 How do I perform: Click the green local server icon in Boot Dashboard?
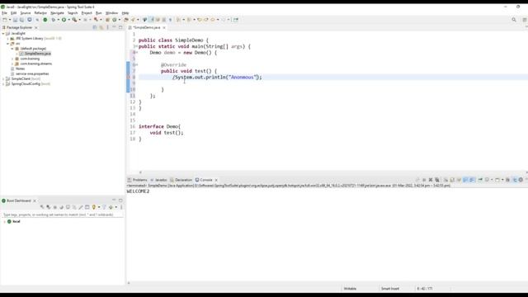click(x=9, y=222)
